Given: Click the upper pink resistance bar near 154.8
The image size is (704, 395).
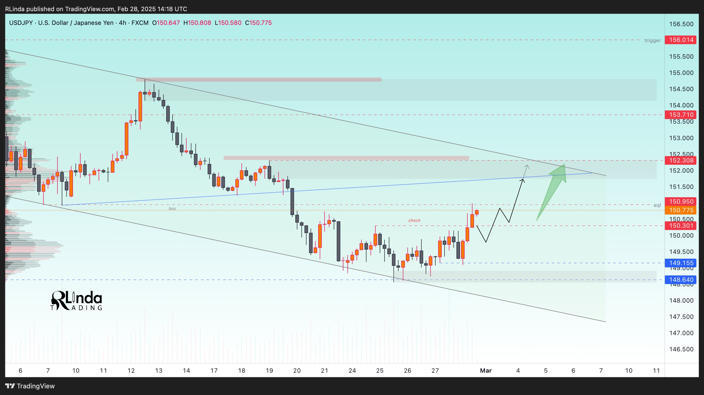Looking at the screenshot, I should coord(259,80).
